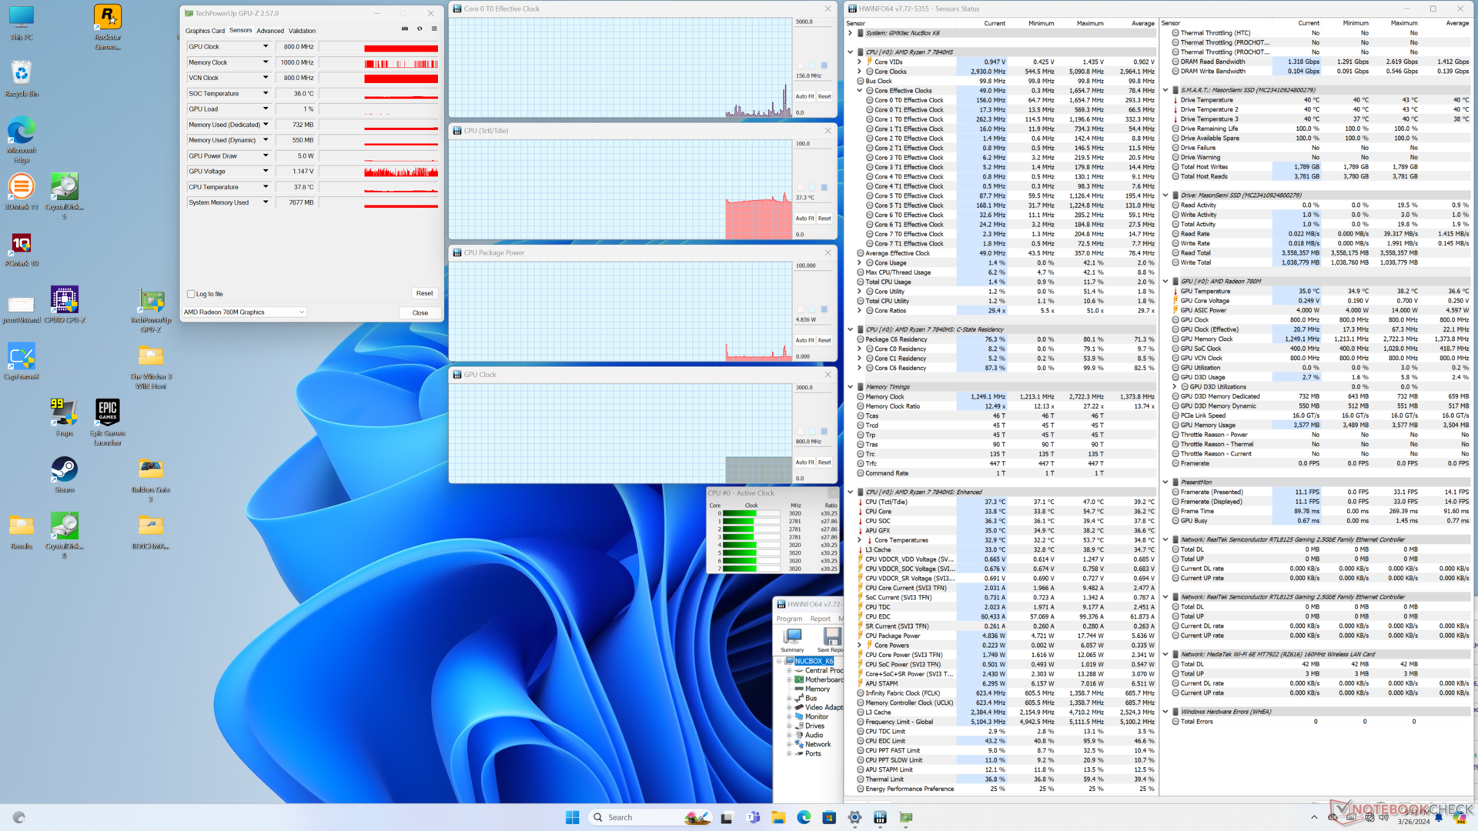
Task: Open Microsoft Edge from taskbar
Action: click(x=804, y=817)
